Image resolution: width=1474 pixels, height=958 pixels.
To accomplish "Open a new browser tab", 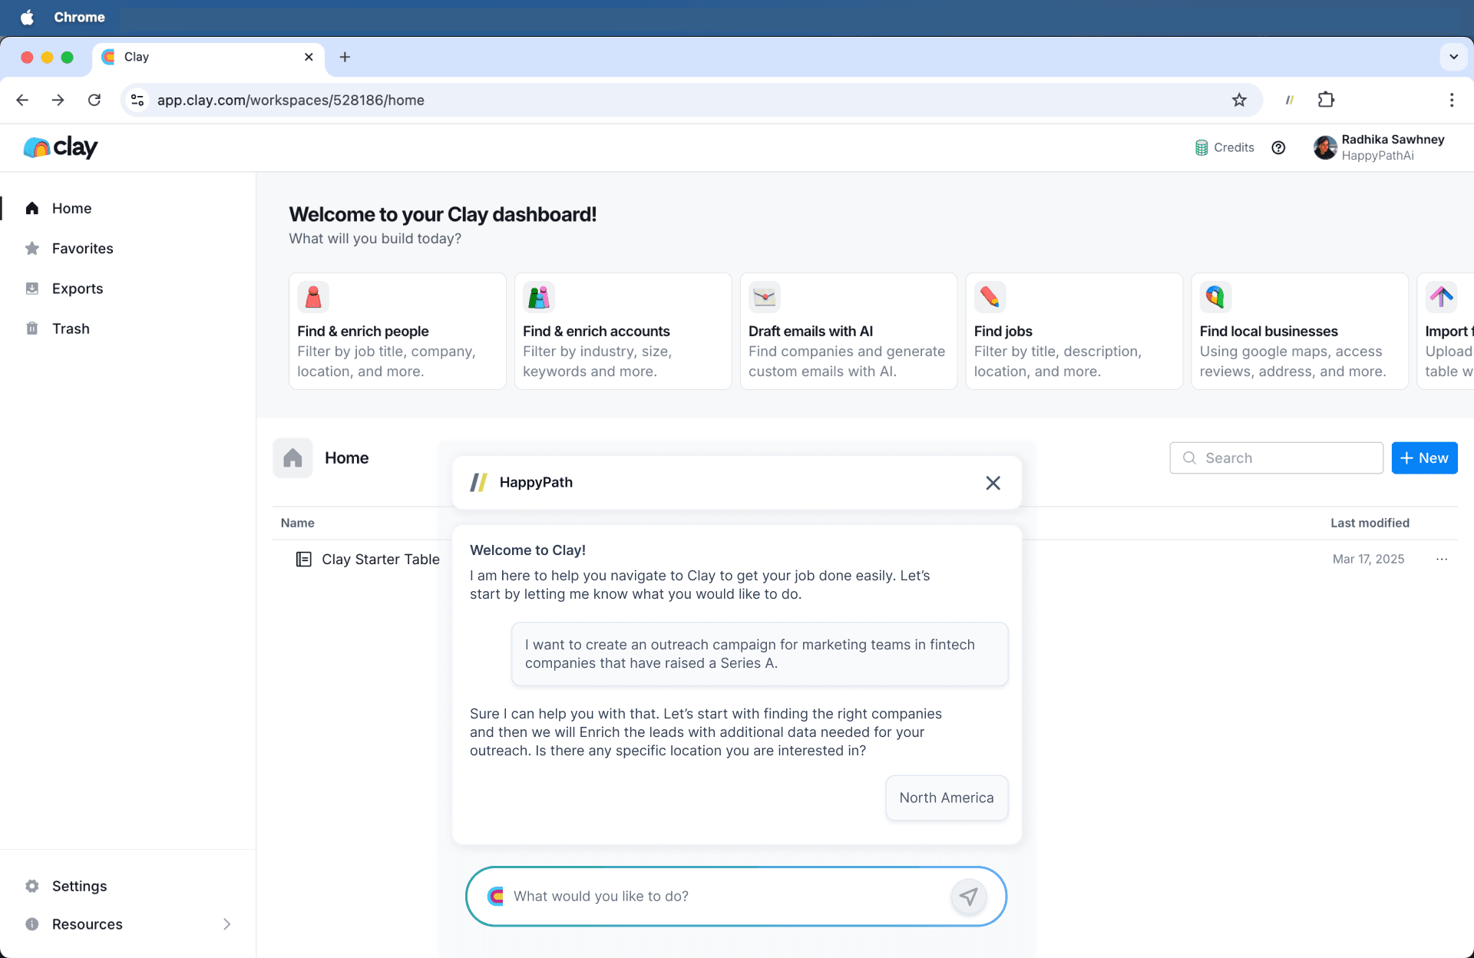I will coord(345,57).
